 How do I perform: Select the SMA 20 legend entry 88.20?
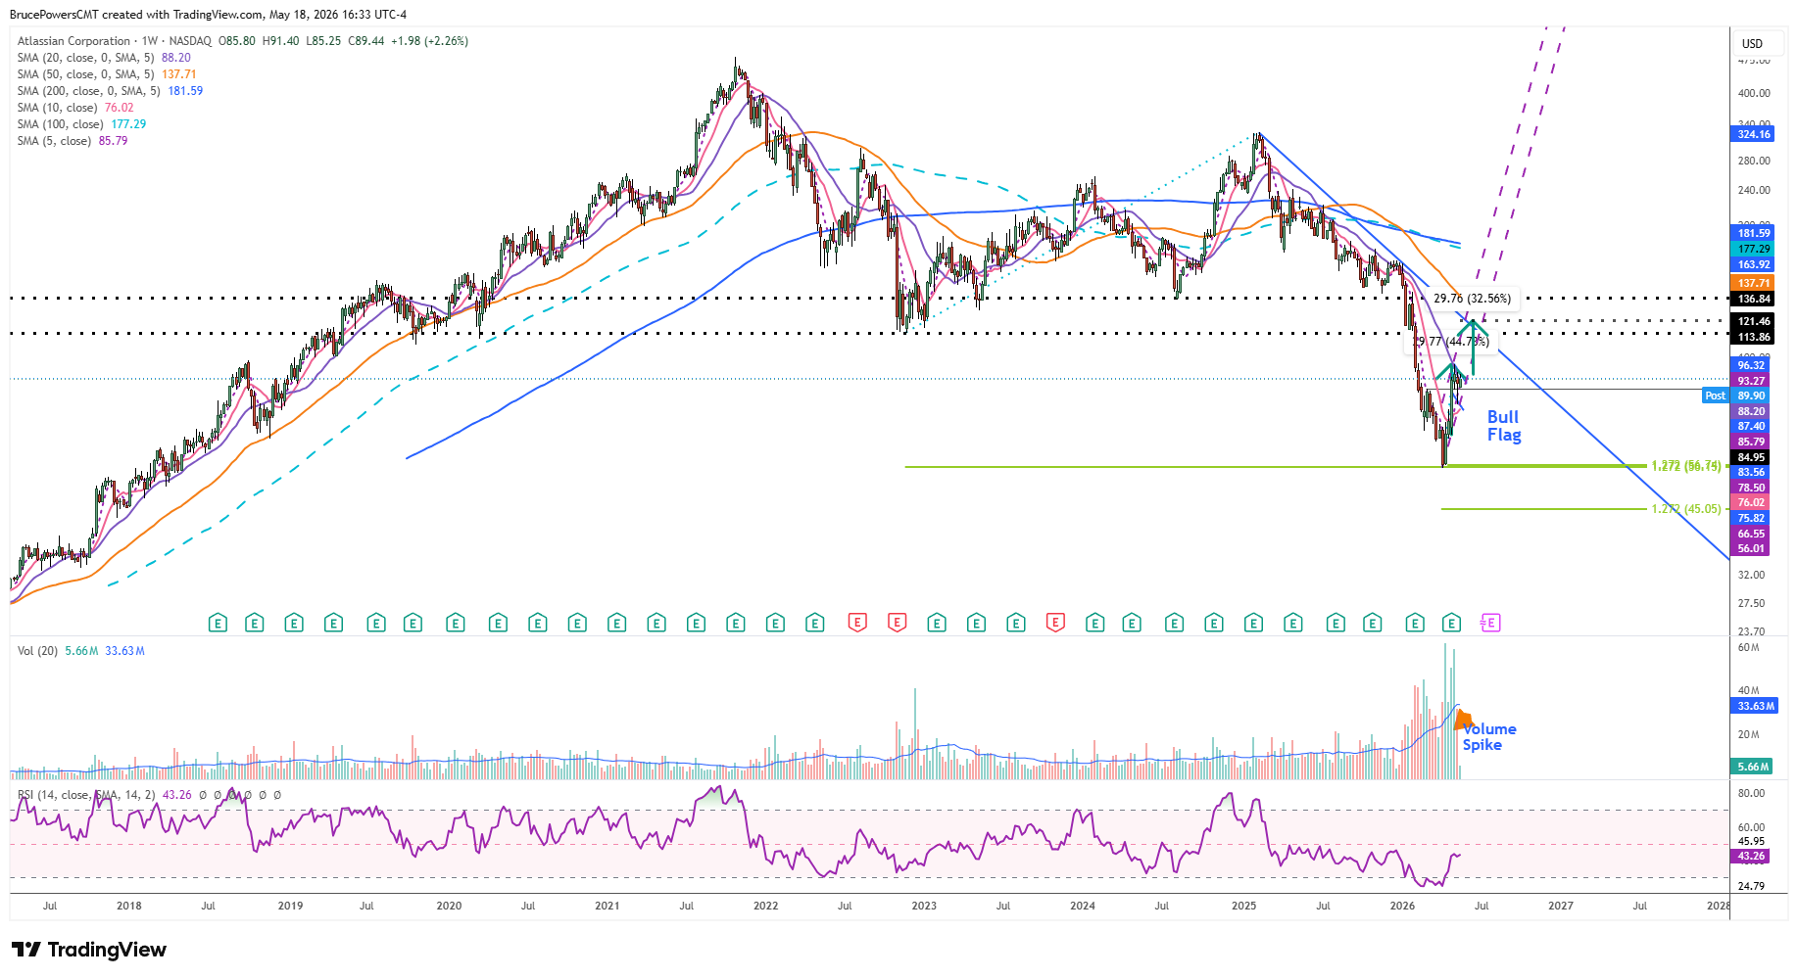(104, 58)
